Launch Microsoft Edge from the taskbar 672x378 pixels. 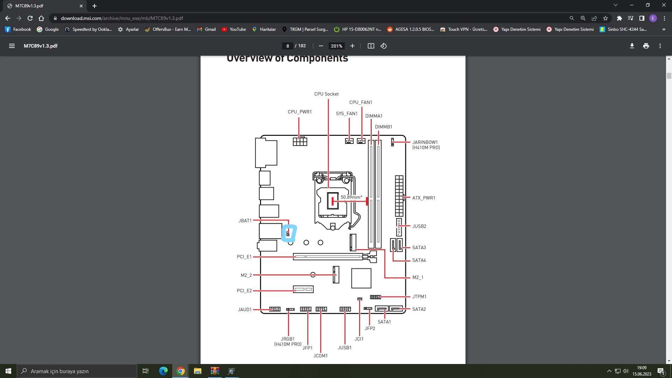point(163,371)
